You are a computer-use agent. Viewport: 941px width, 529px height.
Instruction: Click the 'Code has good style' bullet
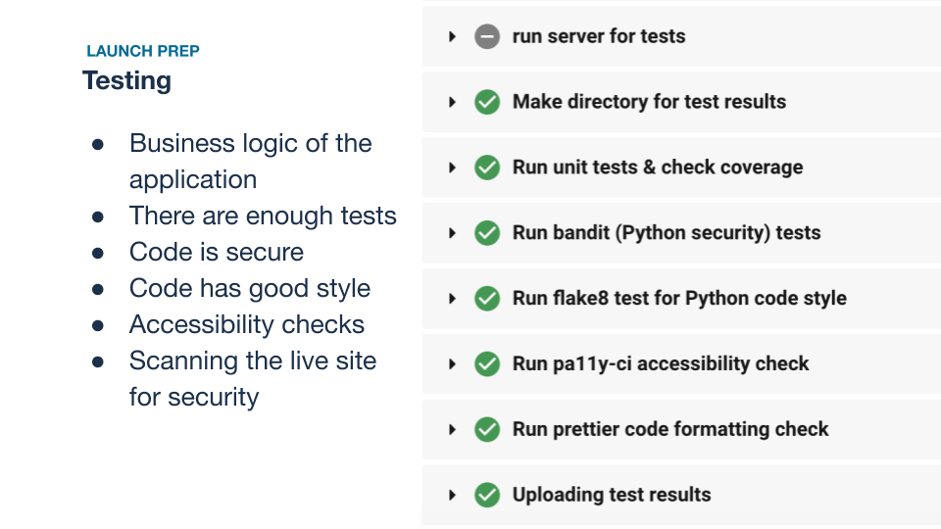point(250,288)
